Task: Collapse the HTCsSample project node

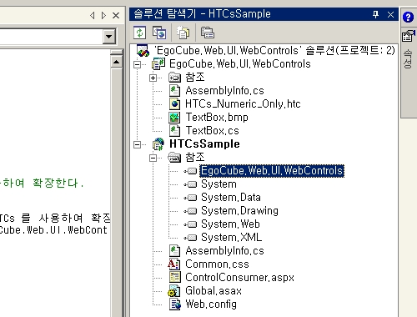Action: click(x=137, y=144)
